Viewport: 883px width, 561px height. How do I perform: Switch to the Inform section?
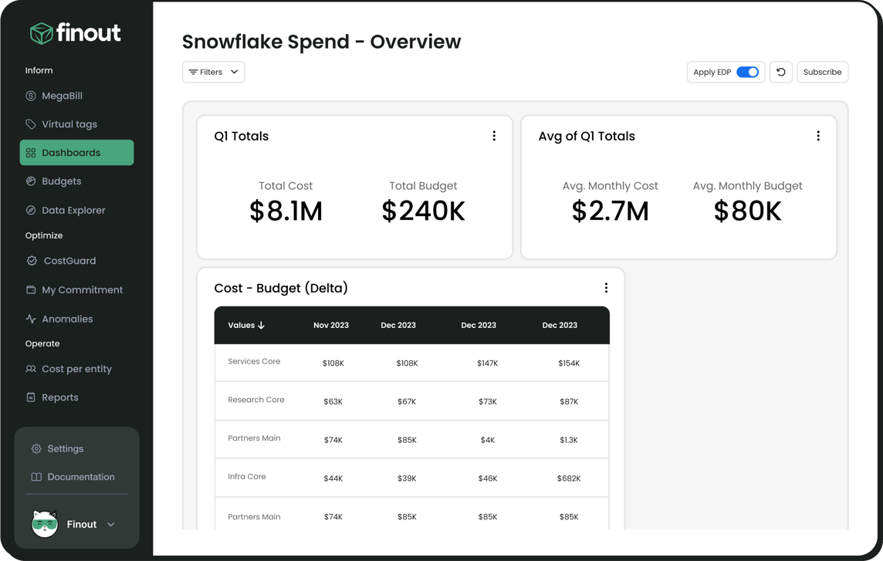39,69
